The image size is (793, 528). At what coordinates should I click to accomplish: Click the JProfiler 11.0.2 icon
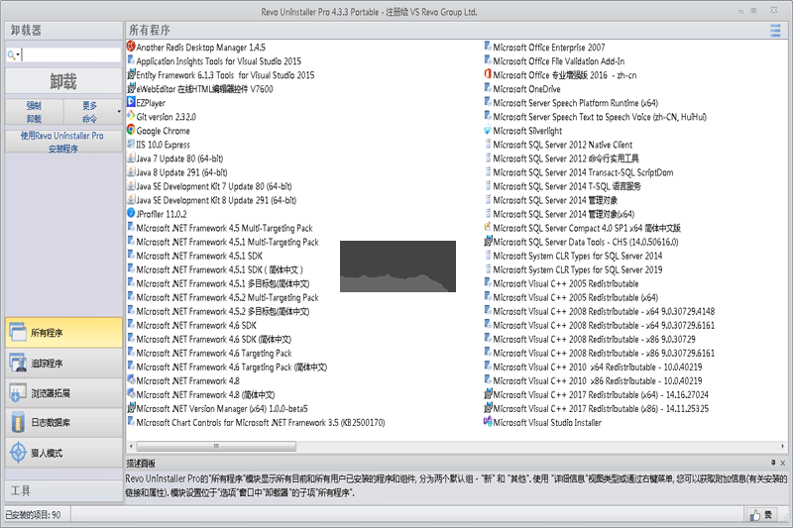pyautogui.click(x=131, y=213)
